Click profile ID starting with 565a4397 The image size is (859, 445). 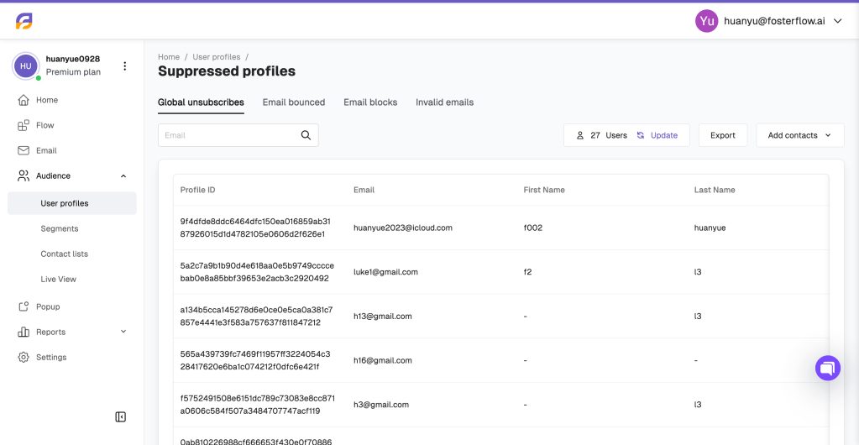tap(255, 360)
